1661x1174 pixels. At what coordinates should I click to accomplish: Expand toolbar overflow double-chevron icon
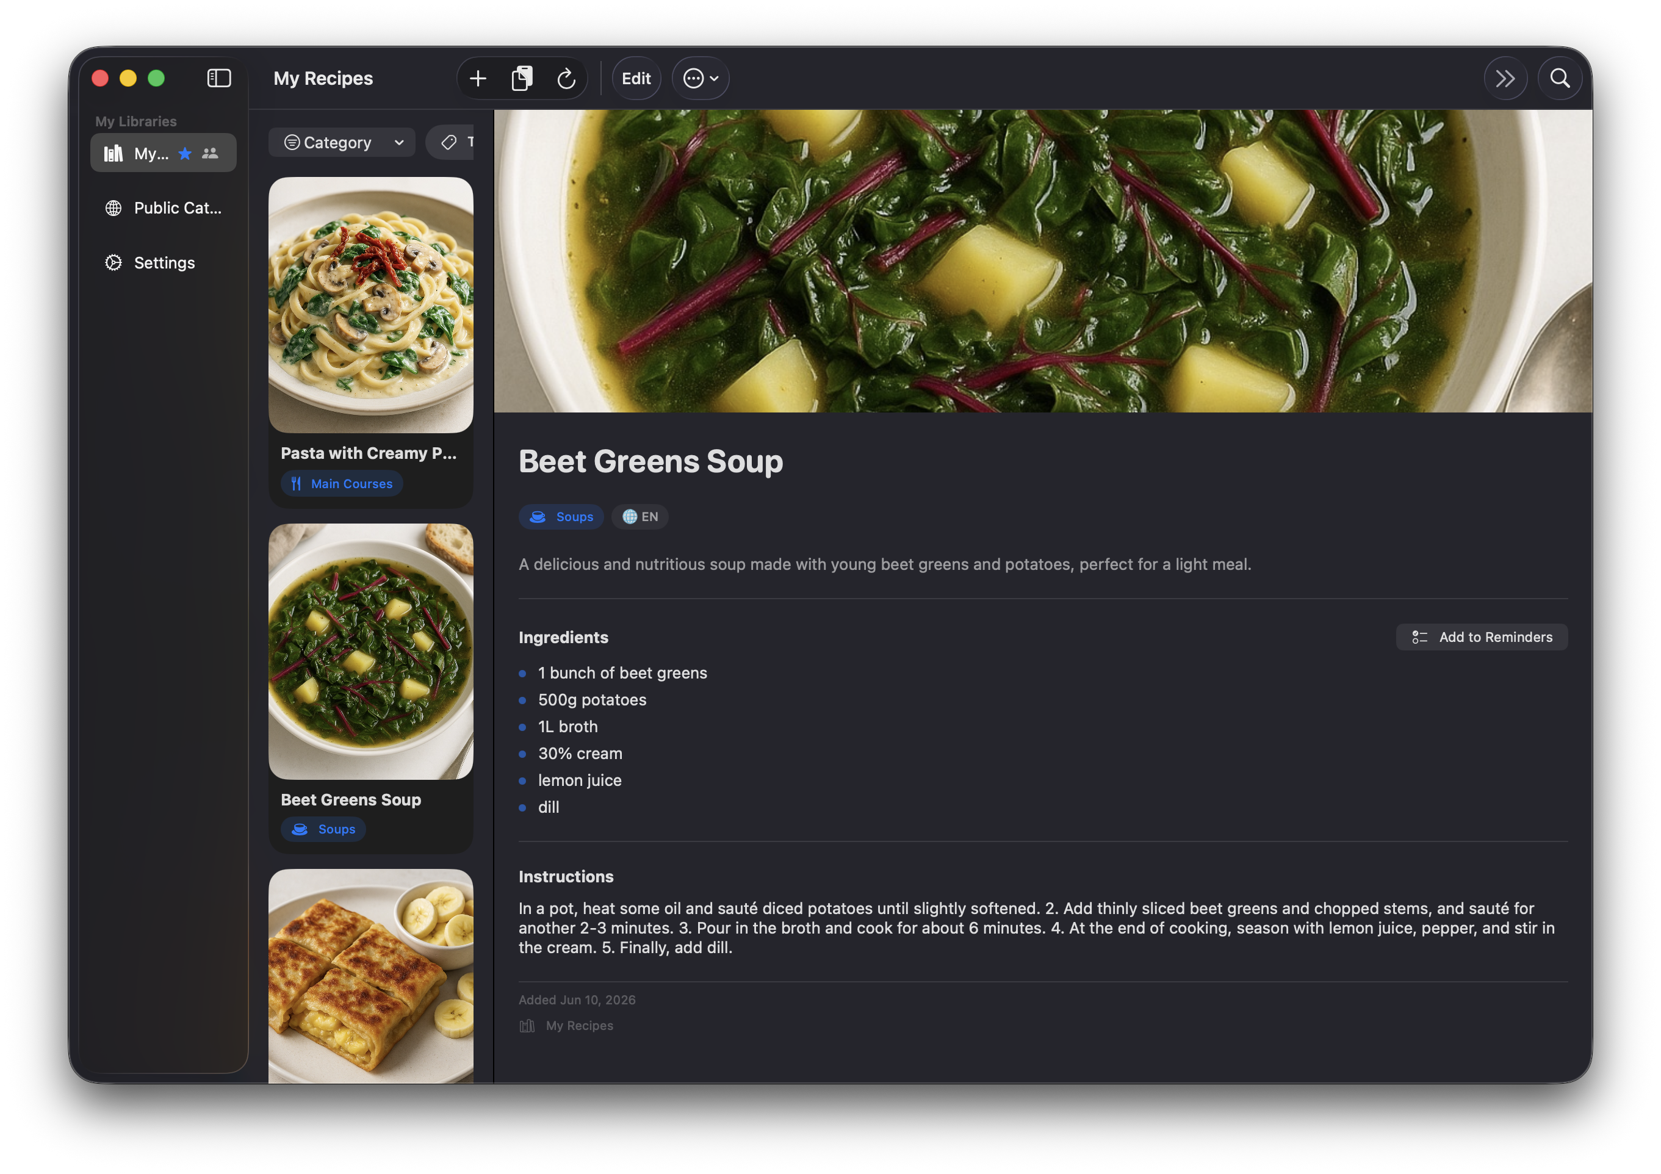(1505, 78)
